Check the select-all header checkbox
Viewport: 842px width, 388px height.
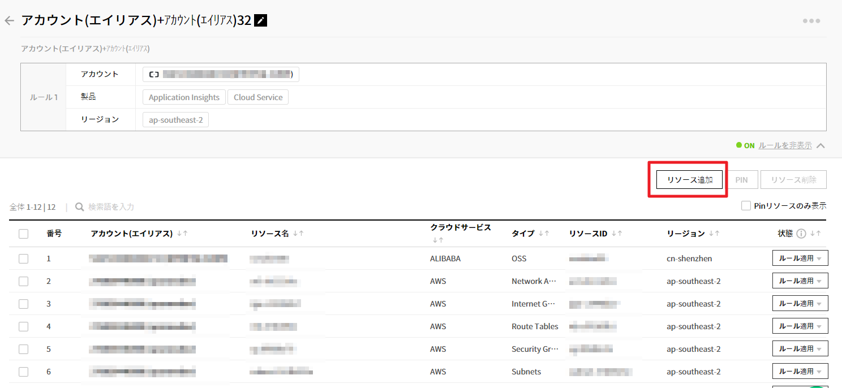pos(23,234)
